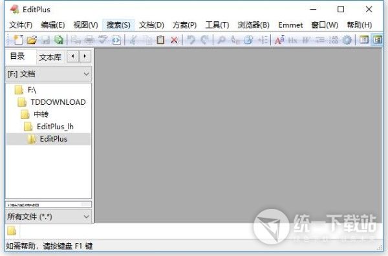Click the left tab scroll arrow
Screen dimensions: 388x256
(72, 56)
